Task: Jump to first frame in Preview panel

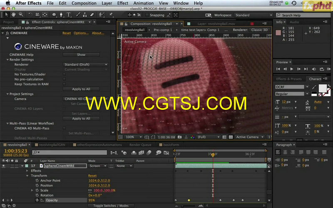Action: tap(278, 69)
